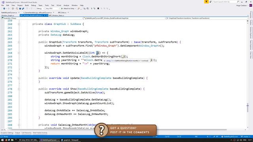This screenshot has width=253, height=142.
Task: Click the Quick Launch magnifier icon
Action: 238,2
